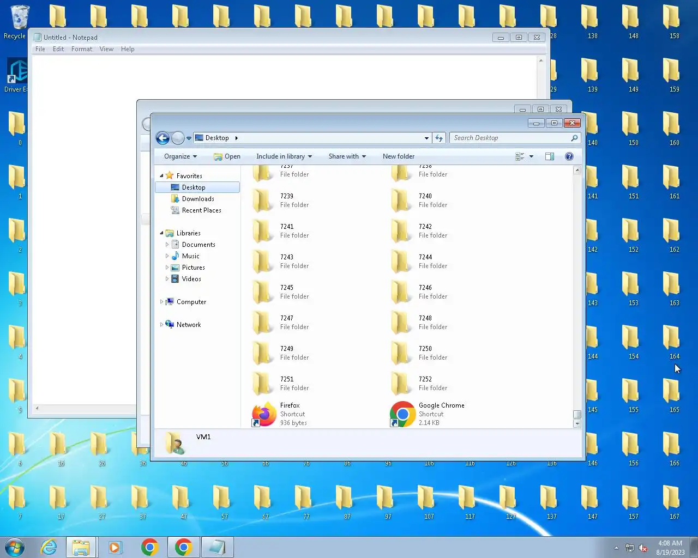The height and width of the screenshot is (558, 698).
Task: Open Notepad Edit menu
Action: point(58,49)
